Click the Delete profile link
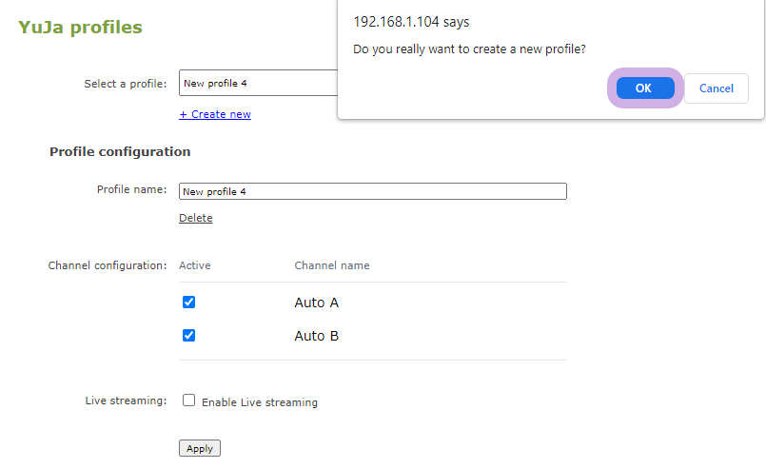Image resolution: width=766 pixels, height=469 pixels. pyautogui.click(x=196, y=219)
